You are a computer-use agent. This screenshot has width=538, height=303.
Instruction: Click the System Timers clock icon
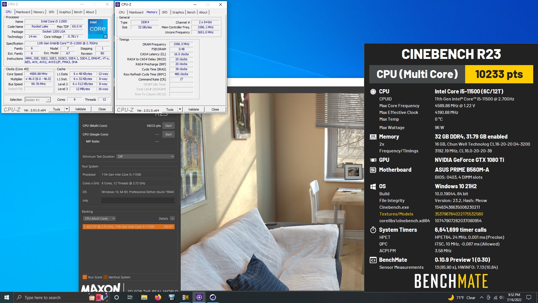pyautogui.click(x=373, y=230)
